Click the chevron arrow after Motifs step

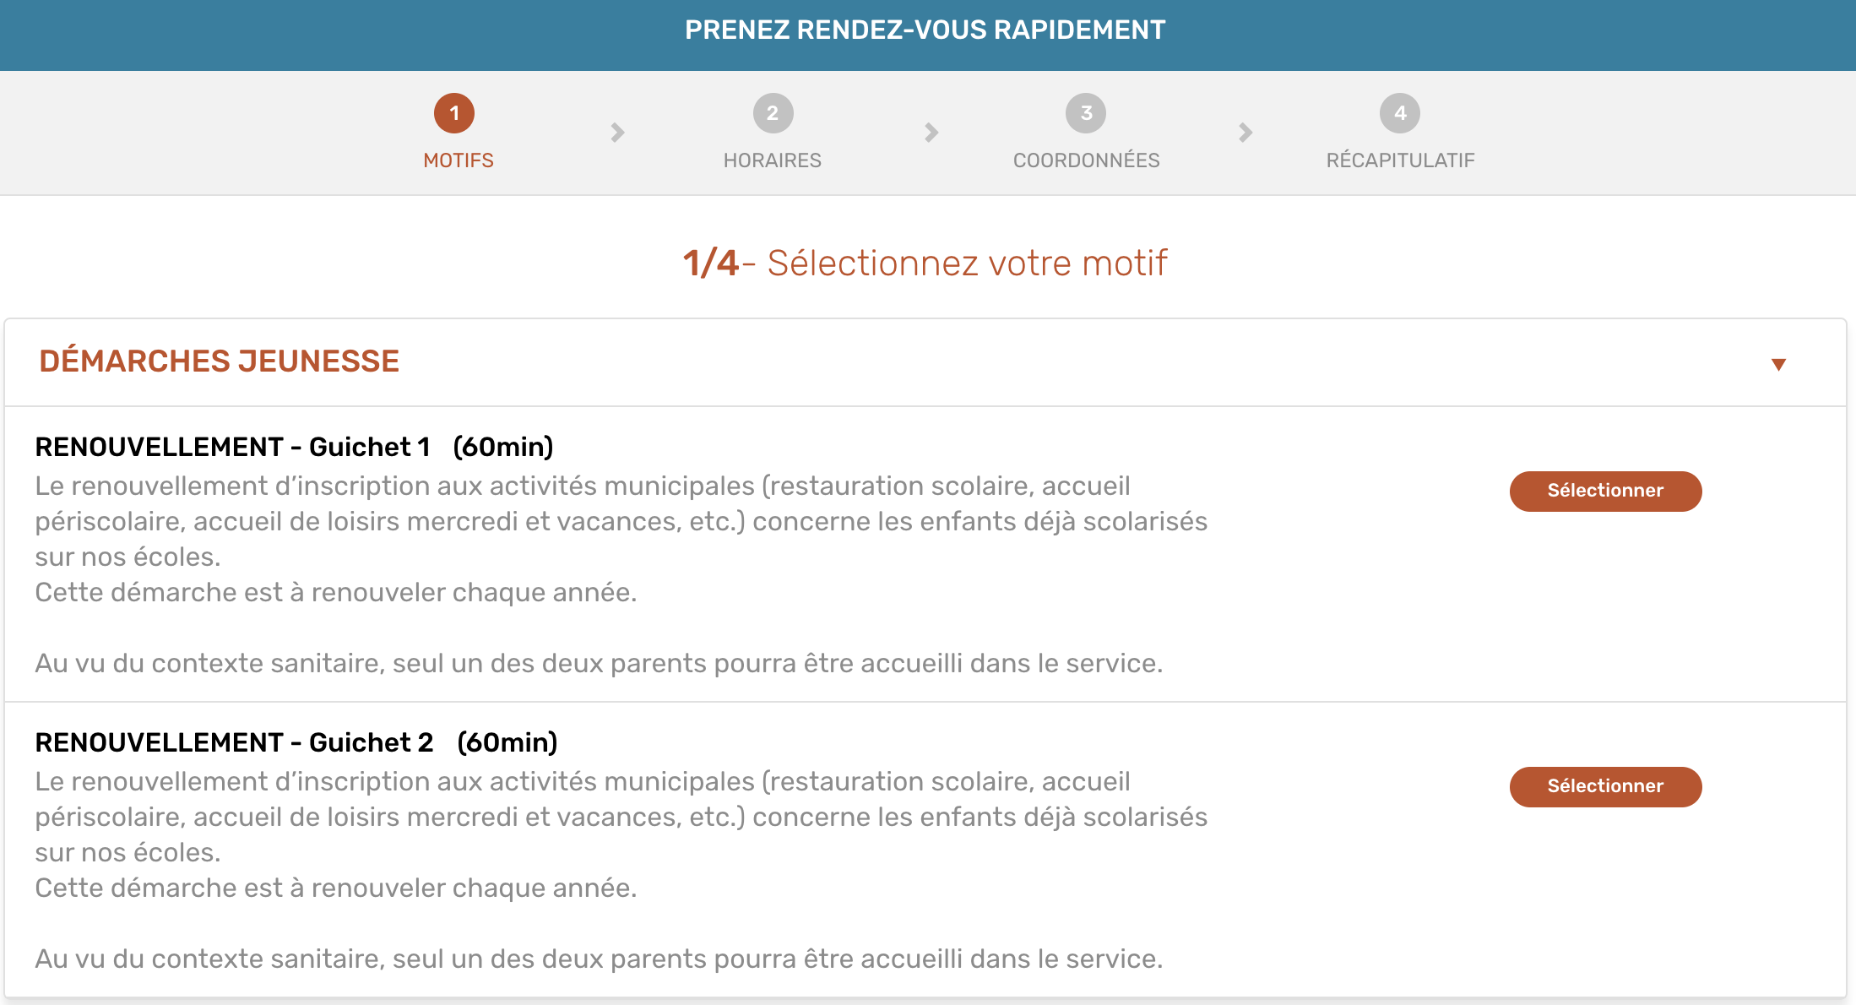[617, 133]
